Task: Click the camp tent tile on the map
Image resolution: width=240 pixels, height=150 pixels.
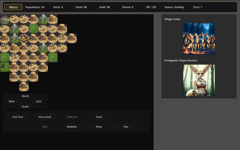Action: pos(24,38)
